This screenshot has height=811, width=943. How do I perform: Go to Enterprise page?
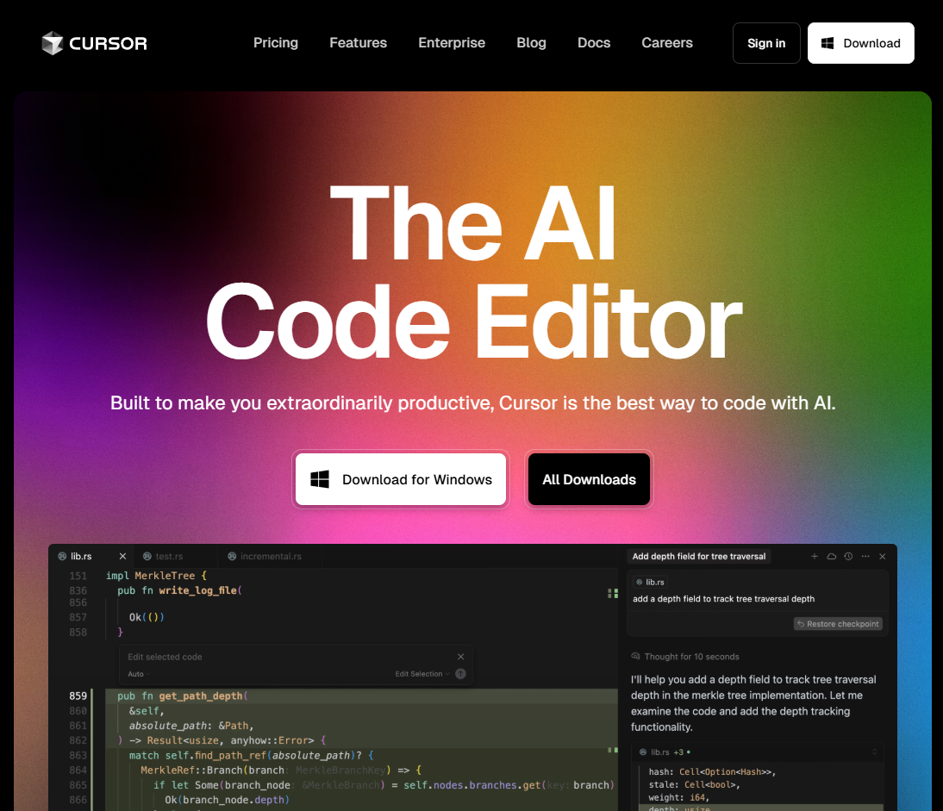tap(452, 43)
